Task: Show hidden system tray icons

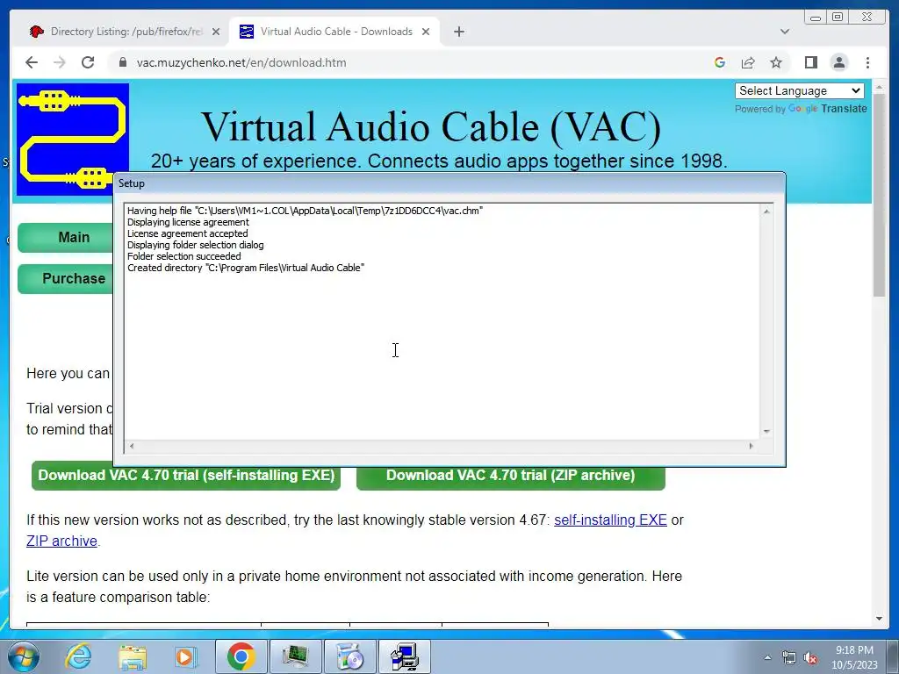Action: click(x=767, y=657)
